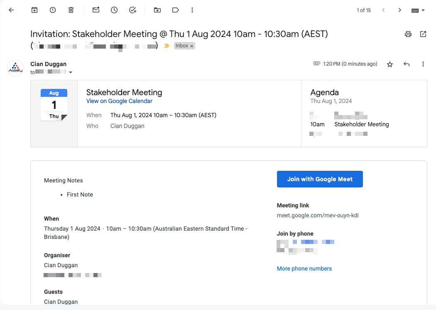Open message options three-dot menu
The image size is (436, 310).
423,64
